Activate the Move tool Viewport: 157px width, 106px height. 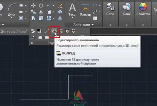pyautogui.click(x=33, y=5)
